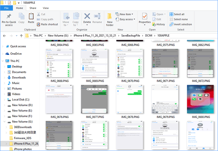
Task: Select Paste shortcut option
Action: point(47,24)
